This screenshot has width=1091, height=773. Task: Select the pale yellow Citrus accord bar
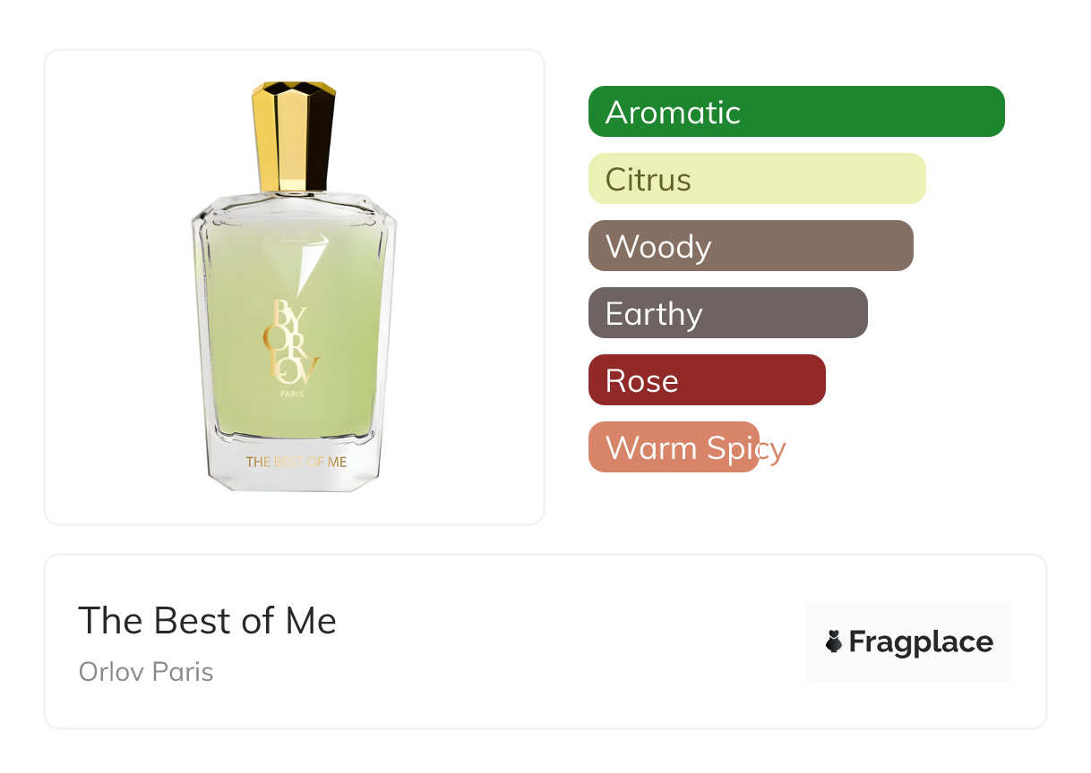(757, 179)
